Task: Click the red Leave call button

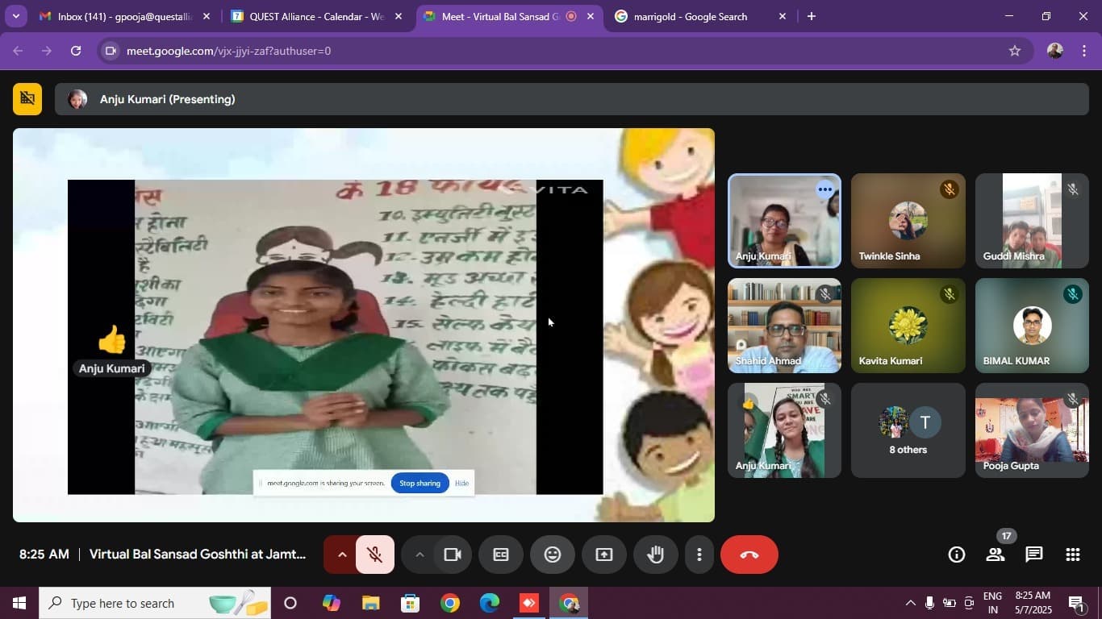Action: tap(749, 555)
